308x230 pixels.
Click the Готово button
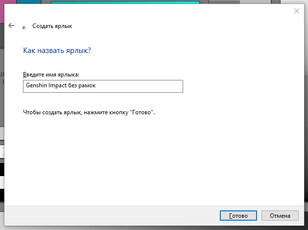238,216
